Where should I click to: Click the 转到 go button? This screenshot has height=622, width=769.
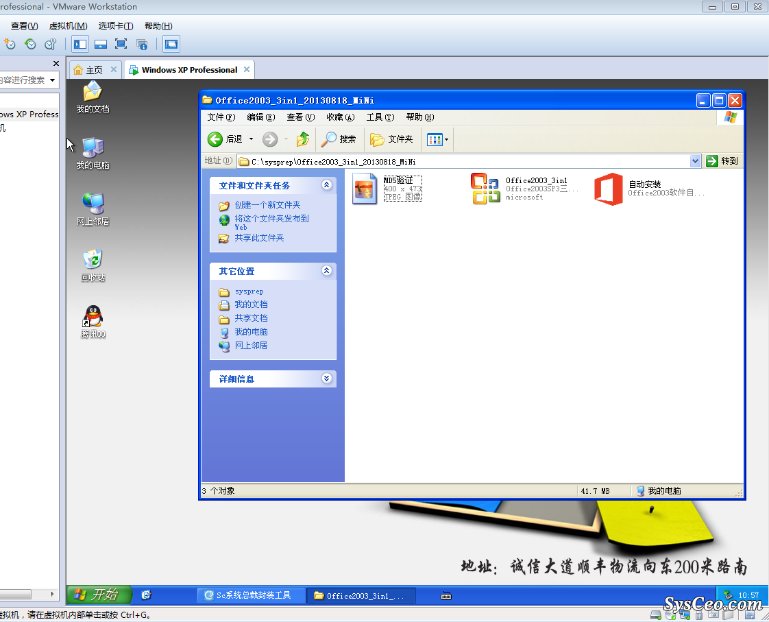722,161
